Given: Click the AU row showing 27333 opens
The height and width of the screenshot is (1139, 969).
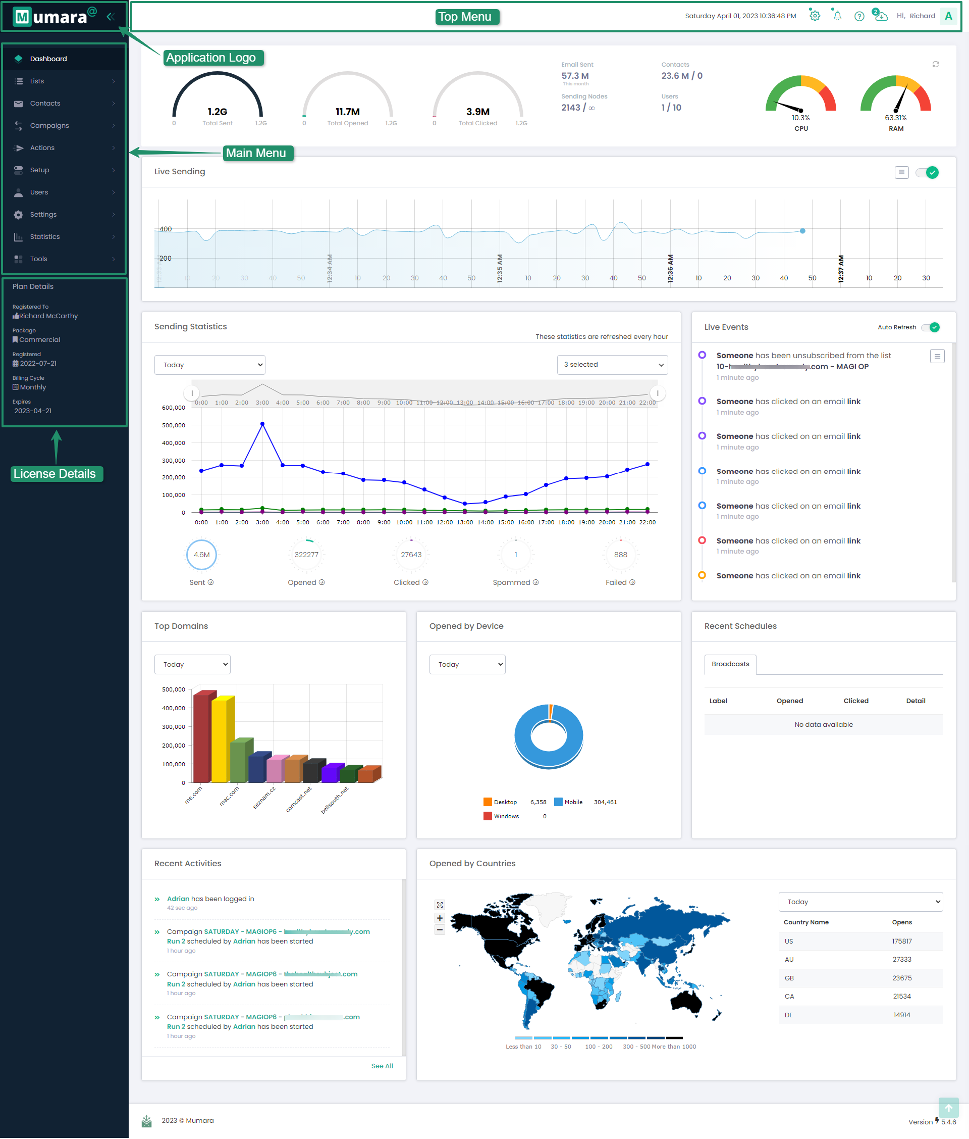Looking at the screenshot, I should (x=861, y=960).
